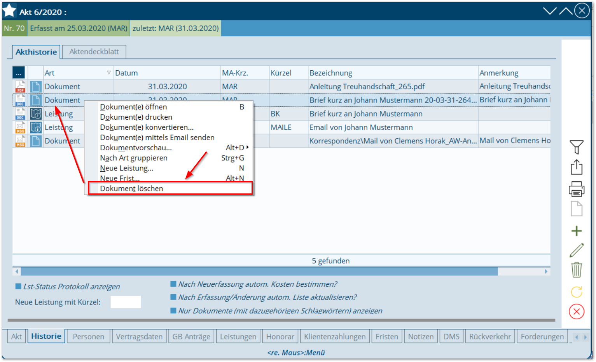
Task: Click horizontal scrollbar left arrow
Action: [16, 271]
